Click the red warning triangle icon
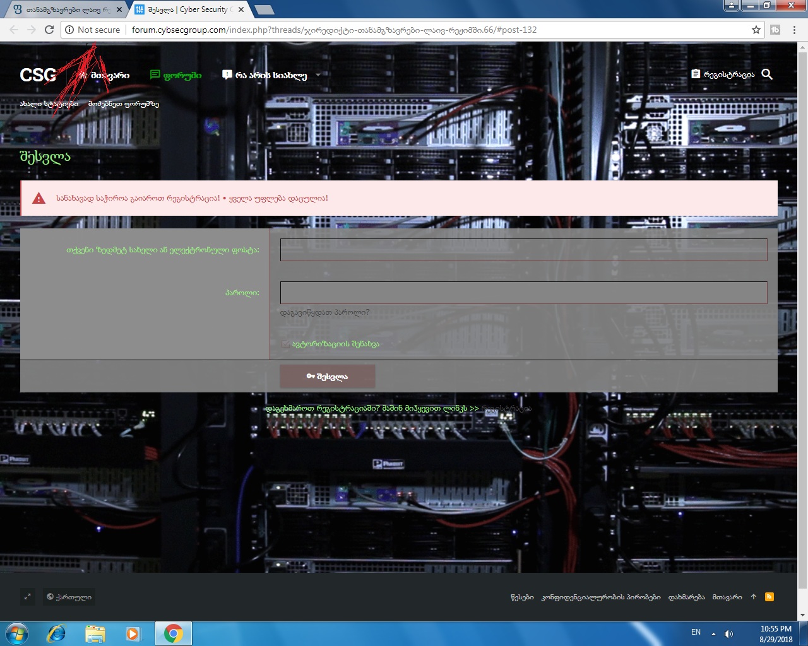 tap(39, 198)
